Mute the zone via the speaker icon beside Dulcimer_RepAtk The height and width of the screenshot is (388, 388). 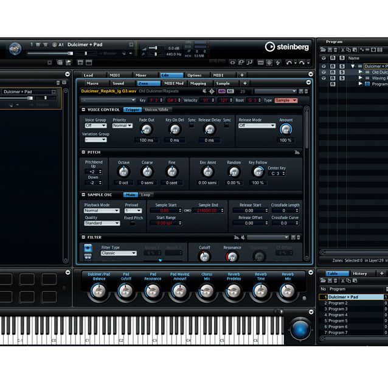(x=204, y=91)
